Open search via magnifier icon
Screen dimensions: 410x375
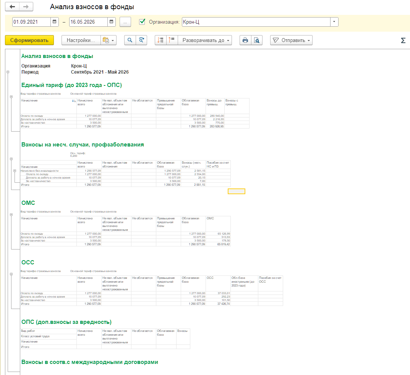[x=130, y=40]
